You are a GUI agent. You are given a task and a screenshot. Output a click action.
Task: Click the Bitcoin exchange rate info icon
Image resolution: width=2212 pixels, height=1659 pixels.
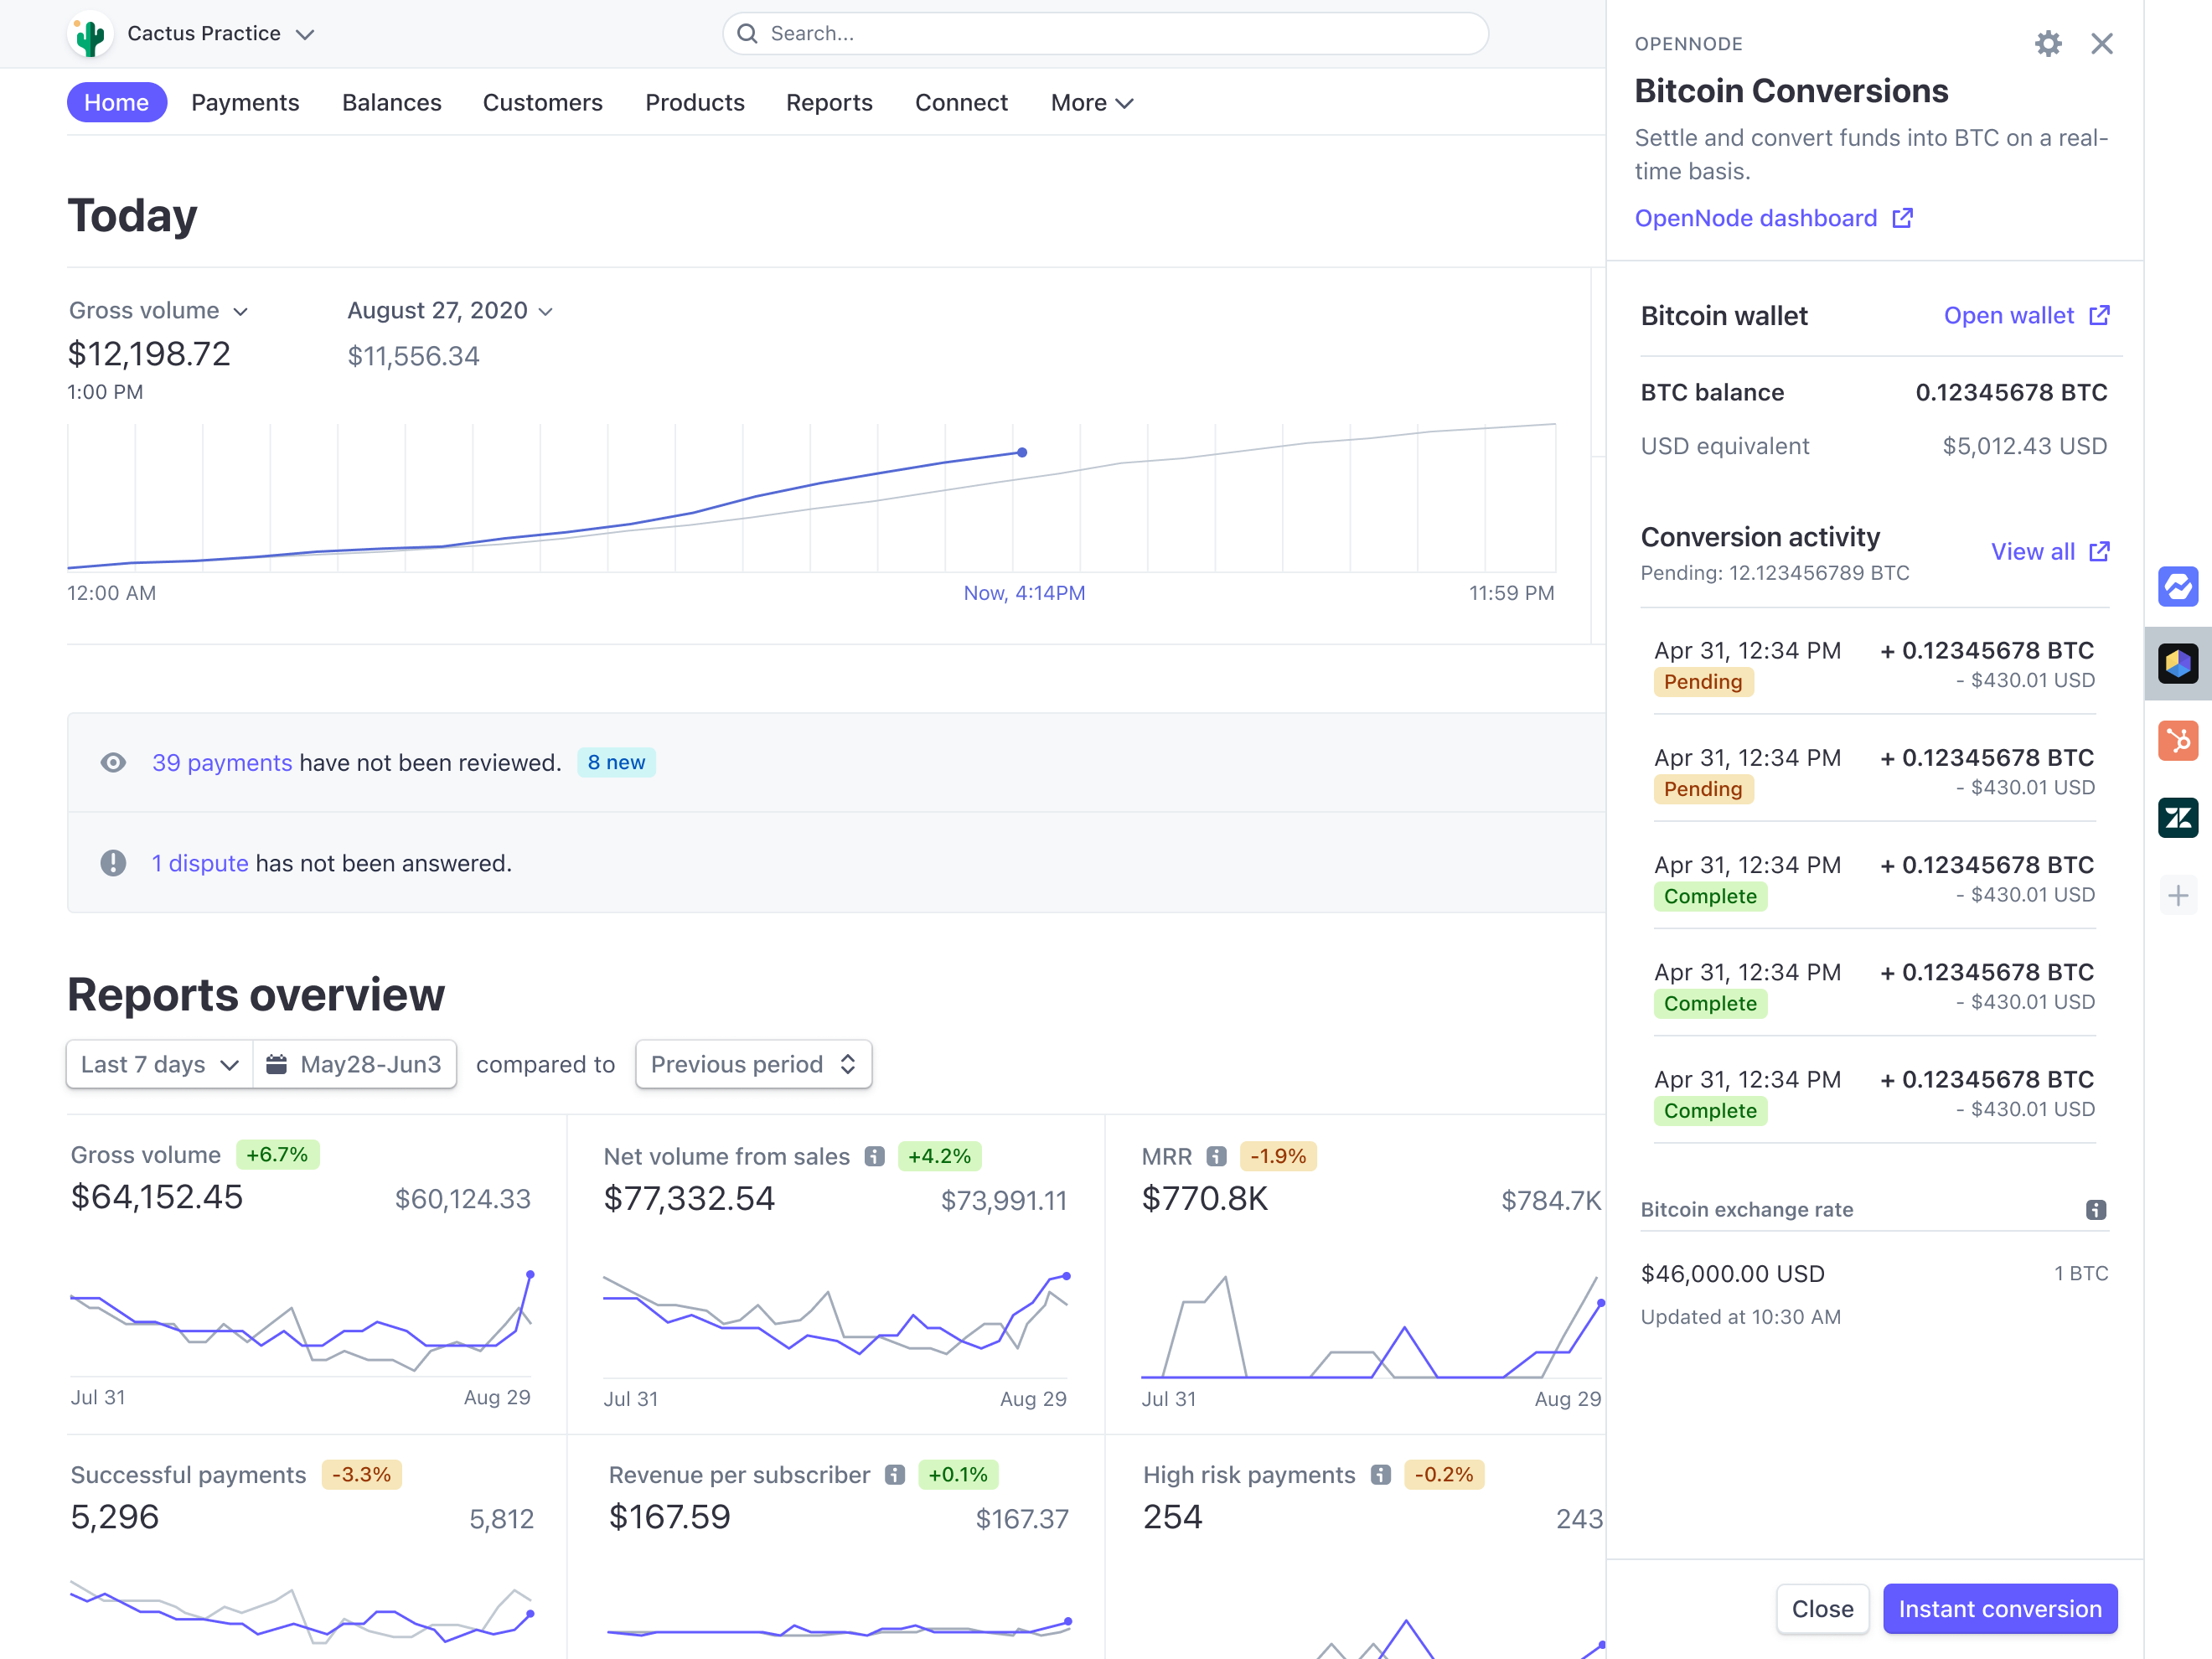(2096, 1210)
